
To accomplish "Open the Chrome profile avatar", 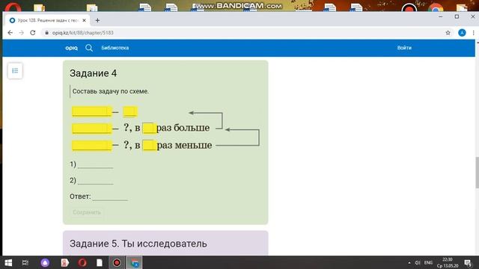I will pyautogui.click(x=462, y=33).
